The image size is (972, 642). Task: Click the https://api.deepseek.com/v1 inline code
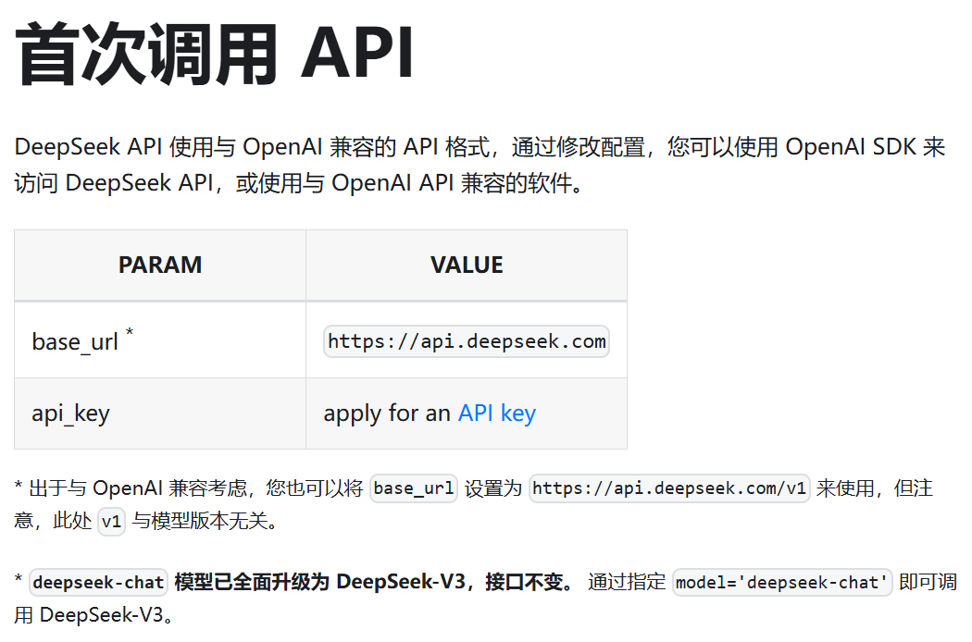pyautogui.click(x=669, y=488)
